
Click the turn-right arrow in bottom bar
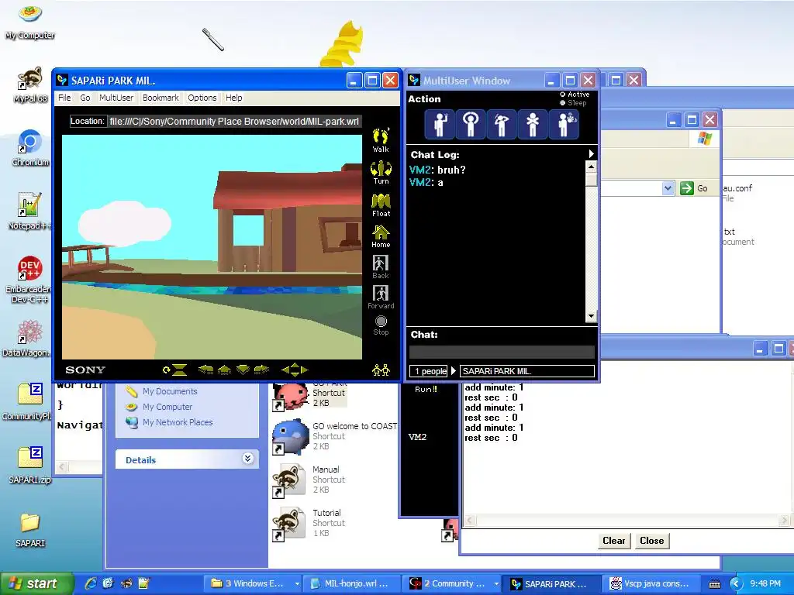(261, 370)
